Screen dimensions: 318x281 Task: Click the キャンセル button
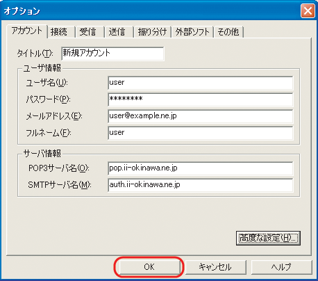point(215,267)
